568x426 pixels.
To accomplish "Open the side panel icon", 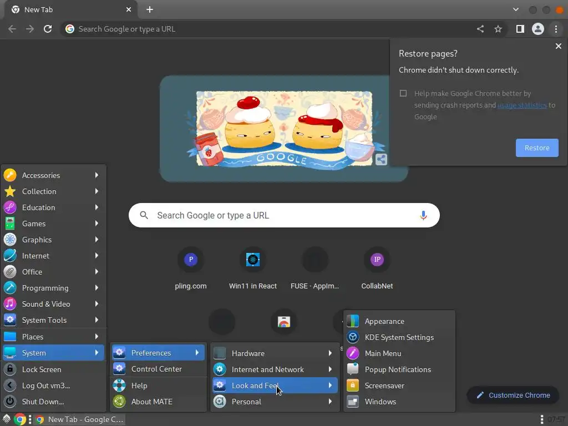I will tap(520, 29).
